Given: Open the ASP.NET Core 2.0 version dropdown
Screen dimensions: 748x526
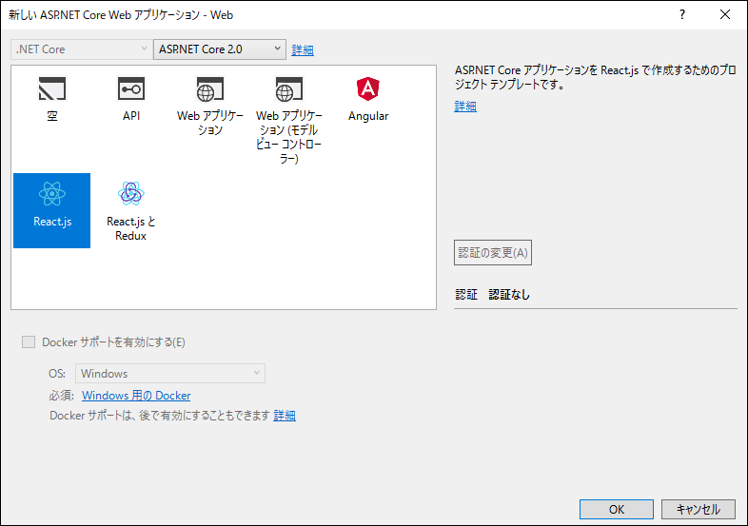Looking at the screenshot, I should pos(220,49).
